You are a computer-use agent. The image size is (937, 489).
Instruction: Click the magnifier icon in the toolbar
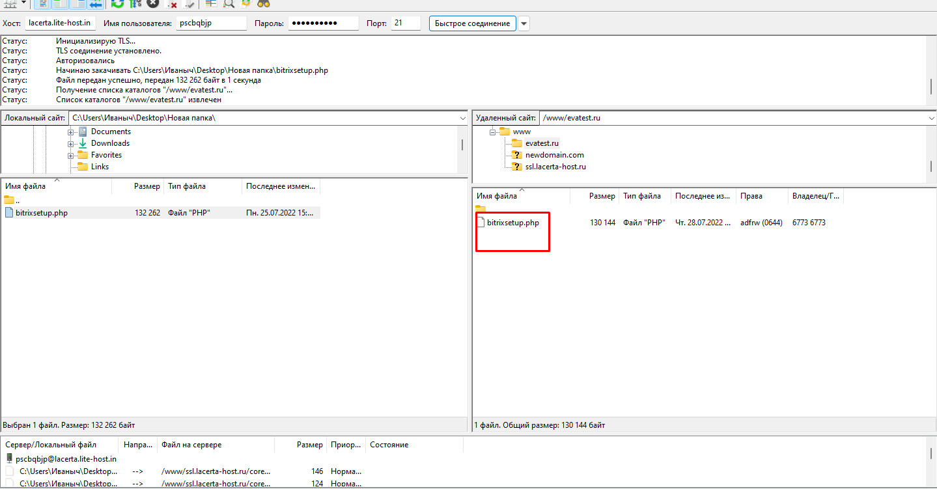coord(229,3)
